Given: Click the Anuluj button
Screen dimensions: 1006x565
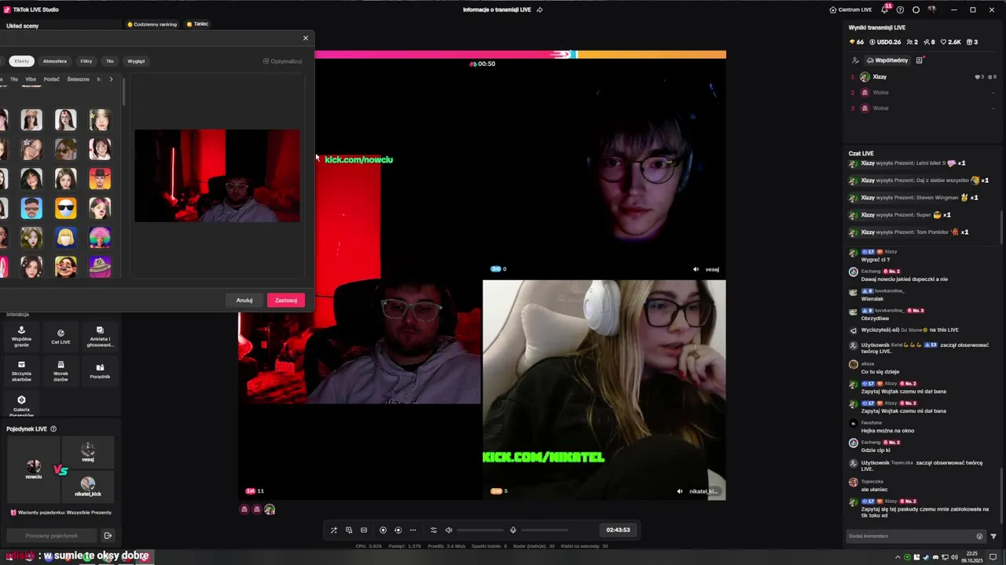Looking at the screenshot, I should pyautogui.click(x=244, y=300).
